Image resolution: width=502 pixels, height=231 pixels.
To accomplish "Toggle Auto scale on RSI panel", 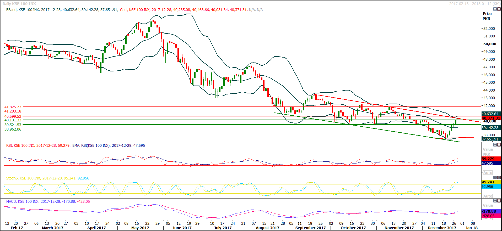I will pos(488,173).
